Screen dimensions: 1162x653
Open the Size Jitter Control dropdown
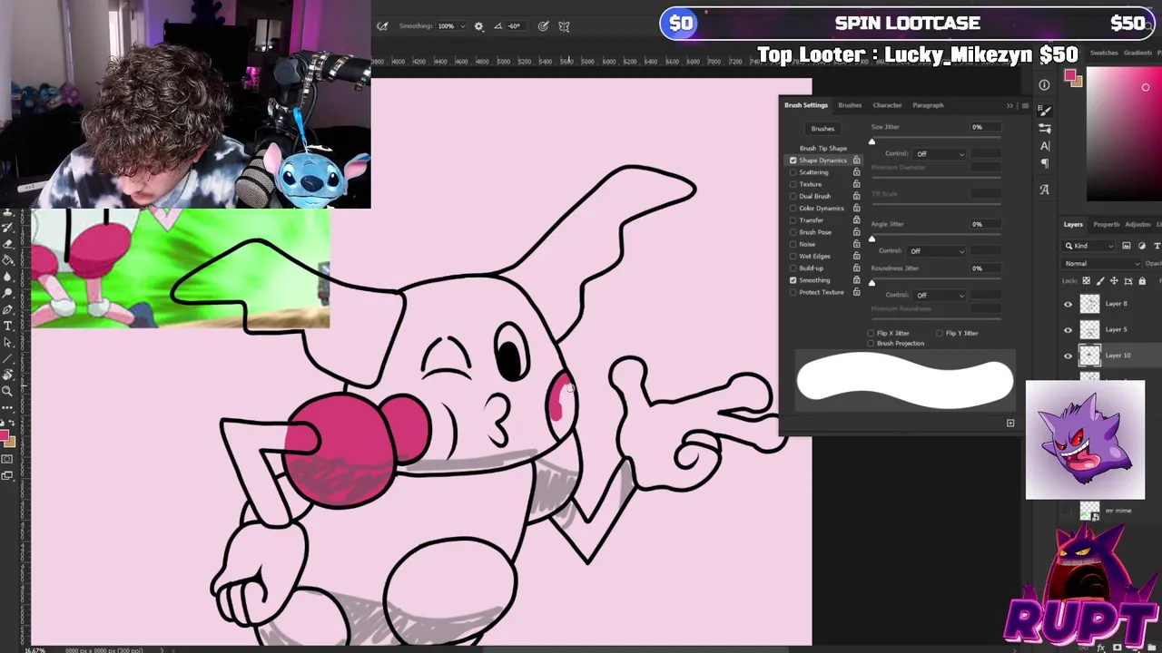940,154
